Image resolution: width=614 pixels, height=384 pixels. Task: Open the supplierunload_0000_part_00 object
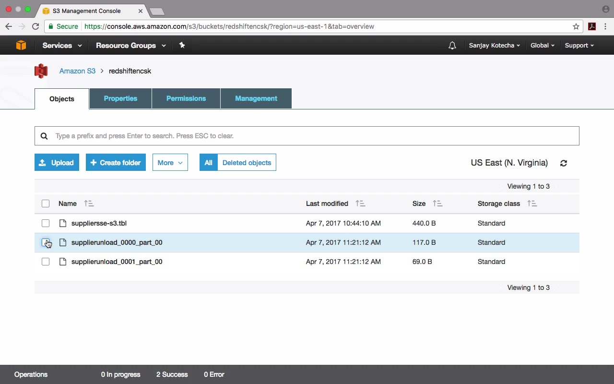pyautogui.click(x=117, y=242)
